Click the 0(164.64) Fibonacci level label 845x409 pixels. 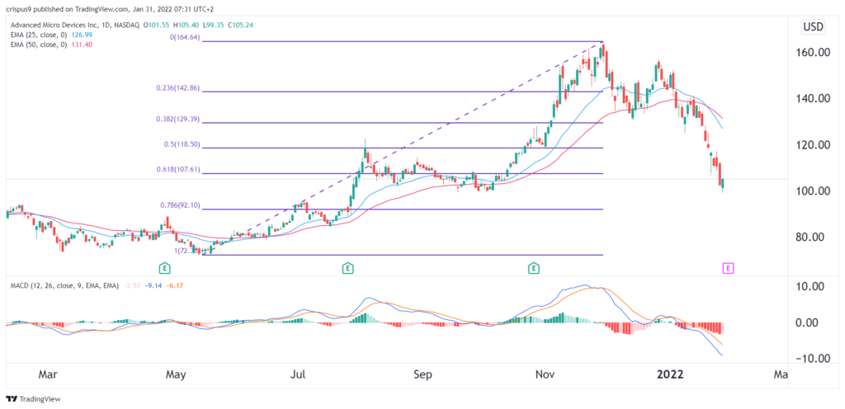[x=186, y=38]
